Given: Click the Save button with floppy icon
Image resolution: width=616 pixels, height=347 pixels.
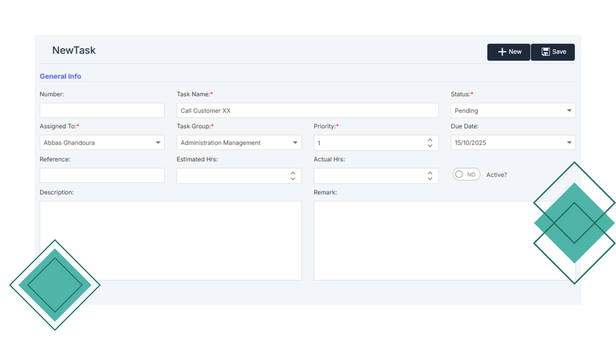Looking at the screenshot, I should coord(553,52).
